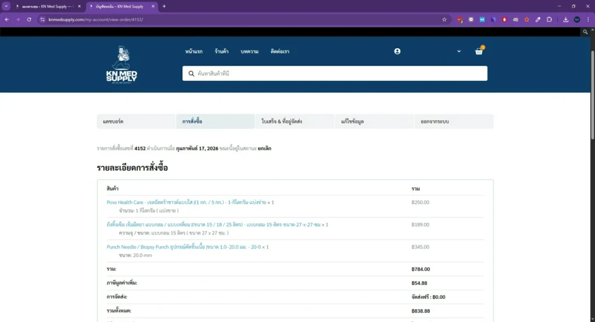
Task: Open the gray chat bubble extension
Action: click(x=471, y=19)
